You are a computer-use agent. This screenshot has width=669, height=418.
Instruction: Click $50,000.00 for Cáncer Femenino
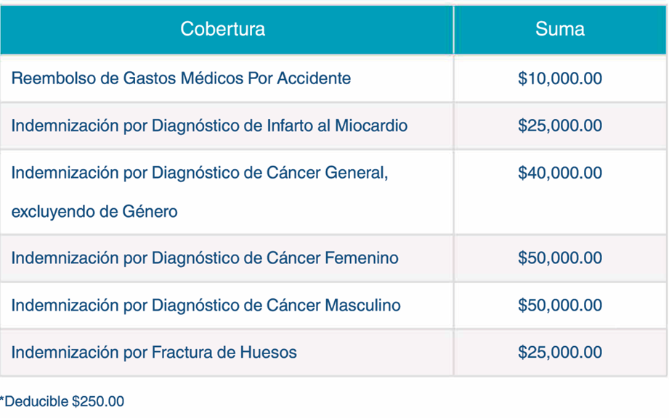tap(559, 258)
